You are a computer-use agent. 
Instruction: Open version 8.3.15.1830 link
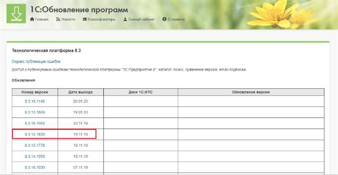tap(35, 135)
